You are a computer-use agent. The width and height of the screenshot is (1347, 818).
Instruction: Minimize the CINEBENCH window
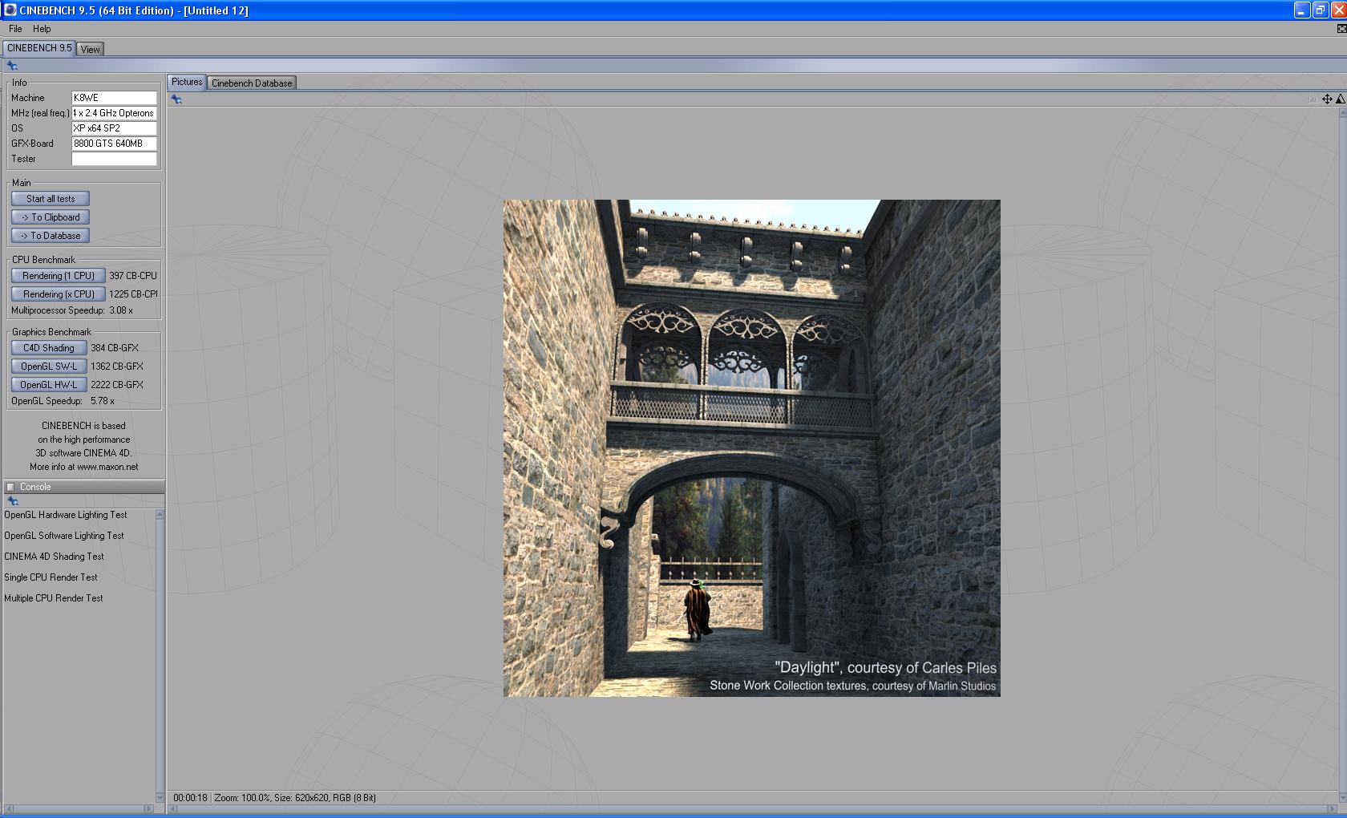[1302, 10]
